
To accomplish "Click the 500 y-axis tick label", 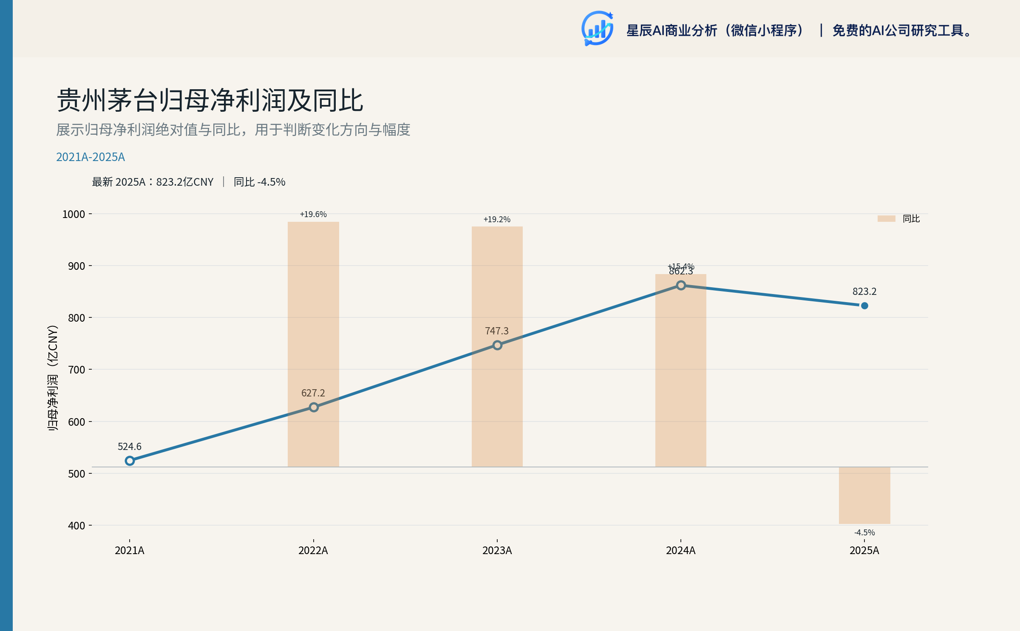I will [x=76, y=474].
